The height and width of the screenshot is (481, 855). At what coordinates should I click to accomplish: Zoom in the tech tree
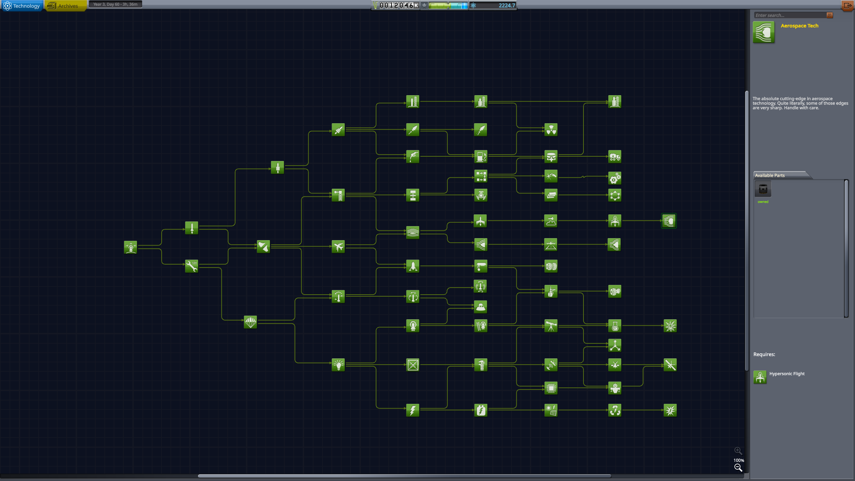click(738, 451)
